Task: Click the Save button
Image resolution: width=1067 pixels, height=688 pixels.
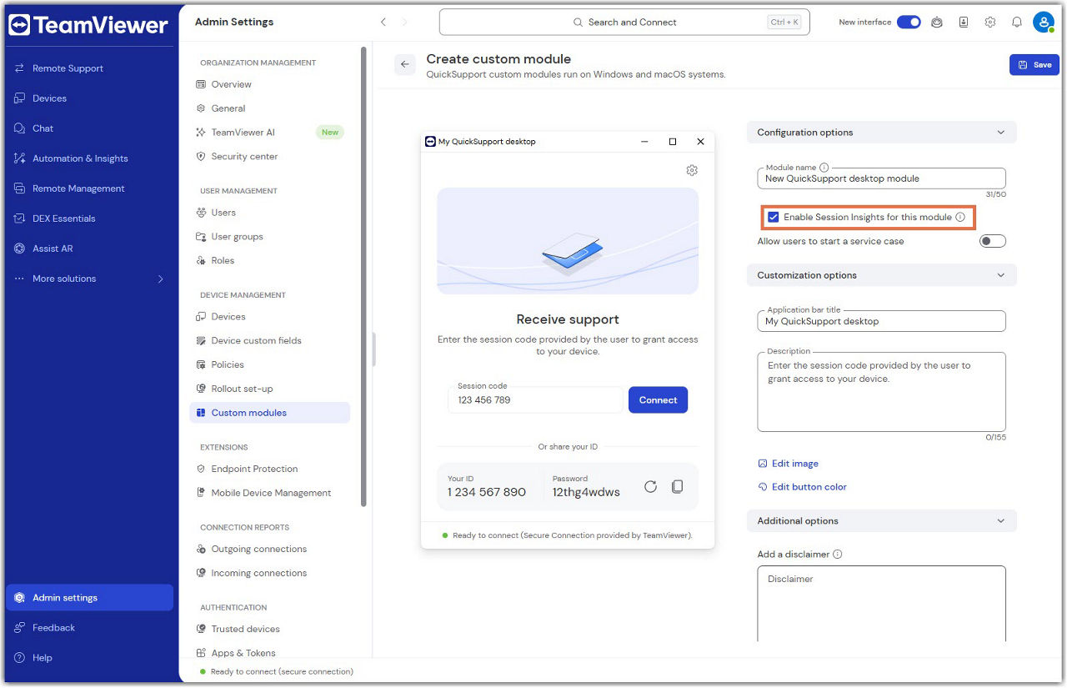Action: pyautogui.click(x=1034, y=65)
